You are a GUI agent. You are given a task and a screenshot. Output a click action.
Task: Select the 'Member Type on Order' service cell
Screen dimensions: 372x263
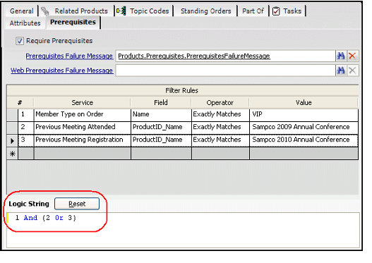(x=83, y=115)
